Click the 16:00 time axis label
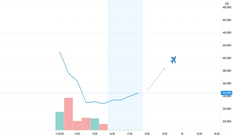The width and height of the screenshot is (233, 137). pyautogui.click(x=112, y=134)
